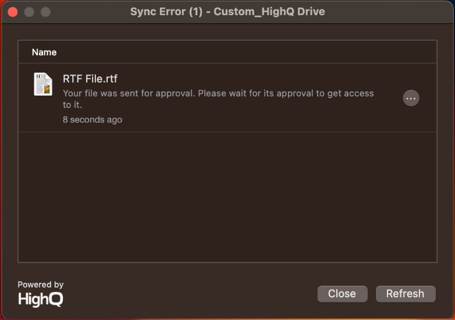Click the Close button
455x320 pixels.
(x=342, y=294)
